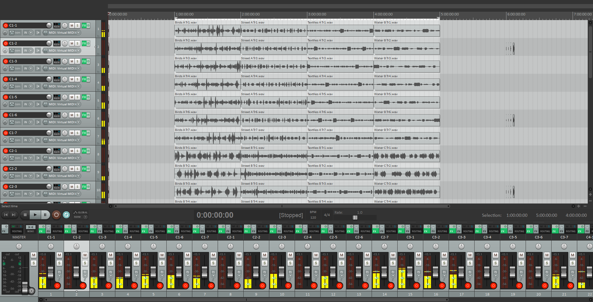593x302 pixels.
Task: Click the volume knob on track C1-3
Action: click(x=49, y=61)
